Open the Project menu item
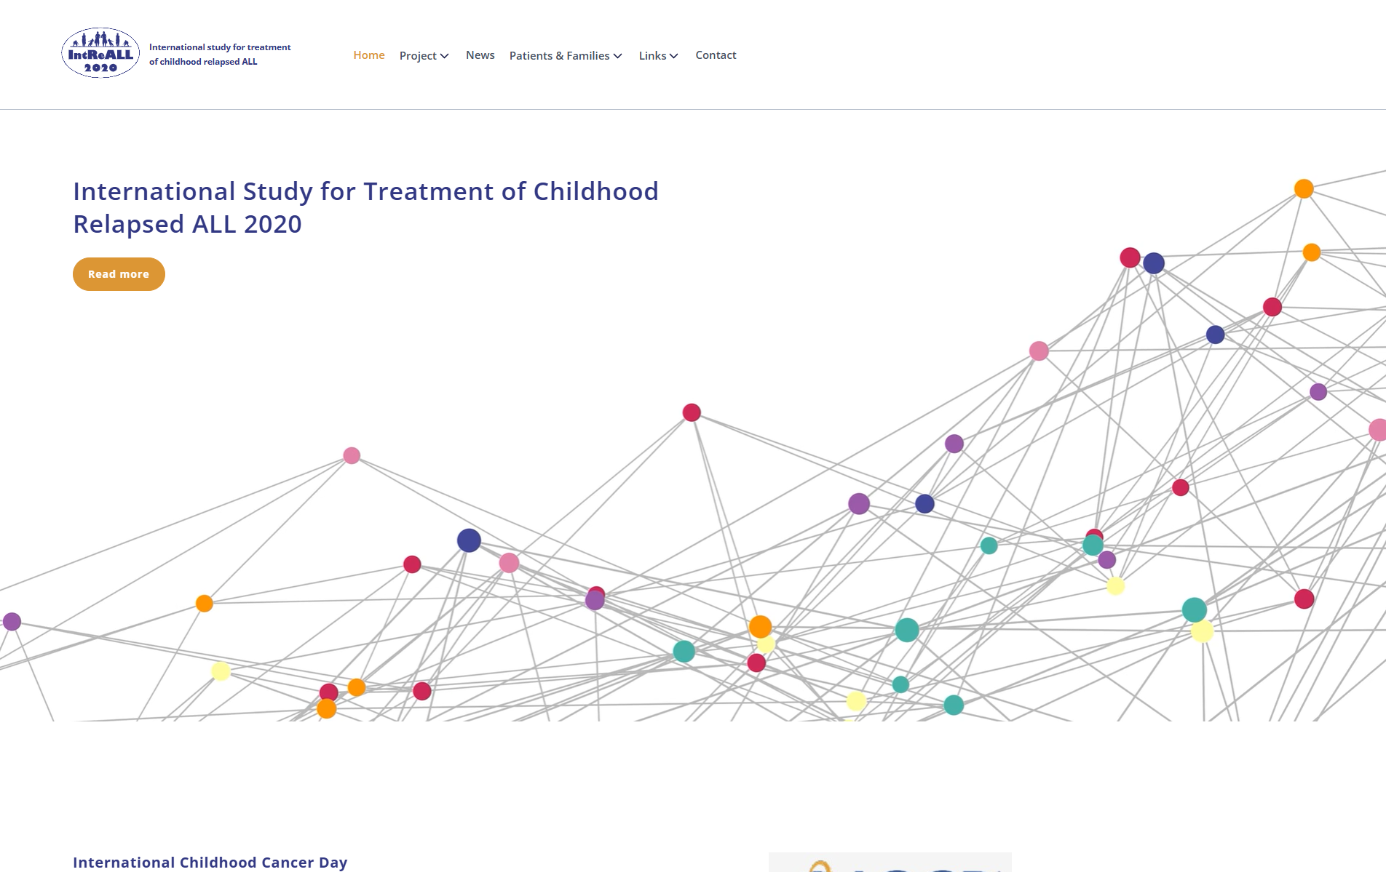The image size is (1386, 872). point(418,56)
